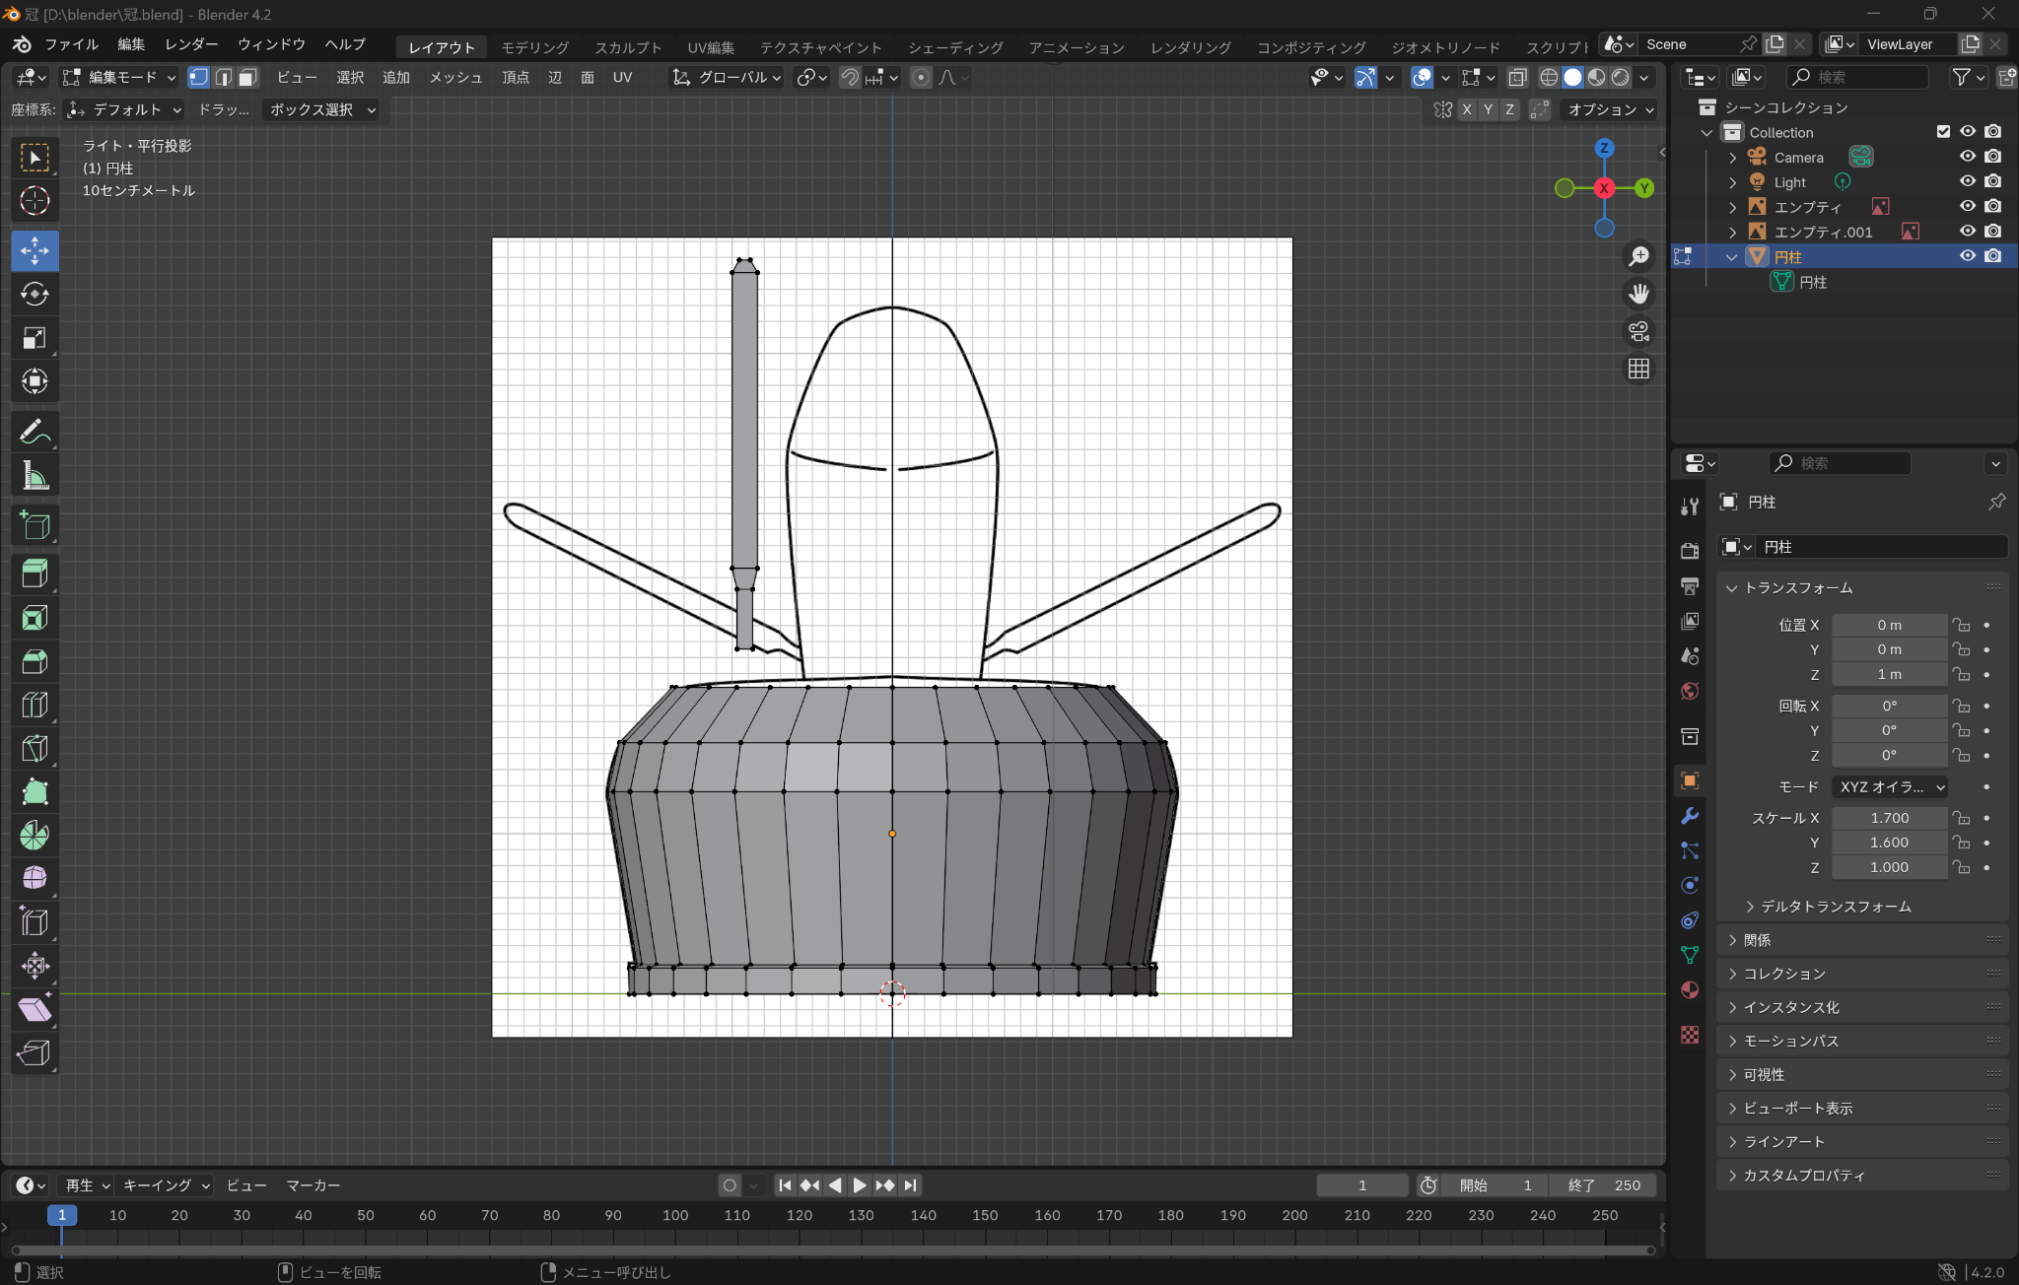Click the 位置 Z value field
The height and width of the screenshot is (1285, 2019).
1890,674
